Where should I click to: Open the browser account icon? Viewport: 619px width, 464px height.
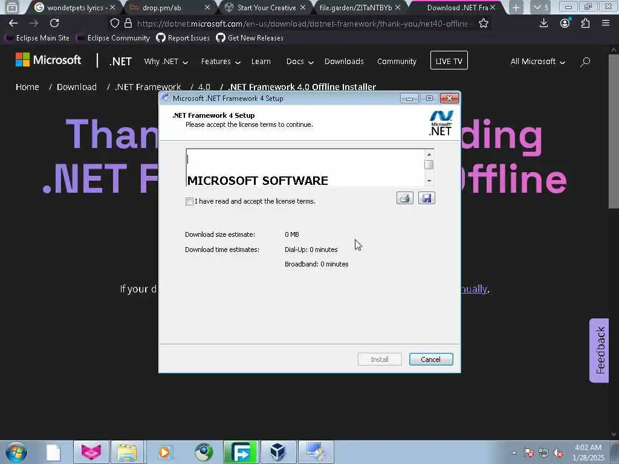tap(565, 24)
